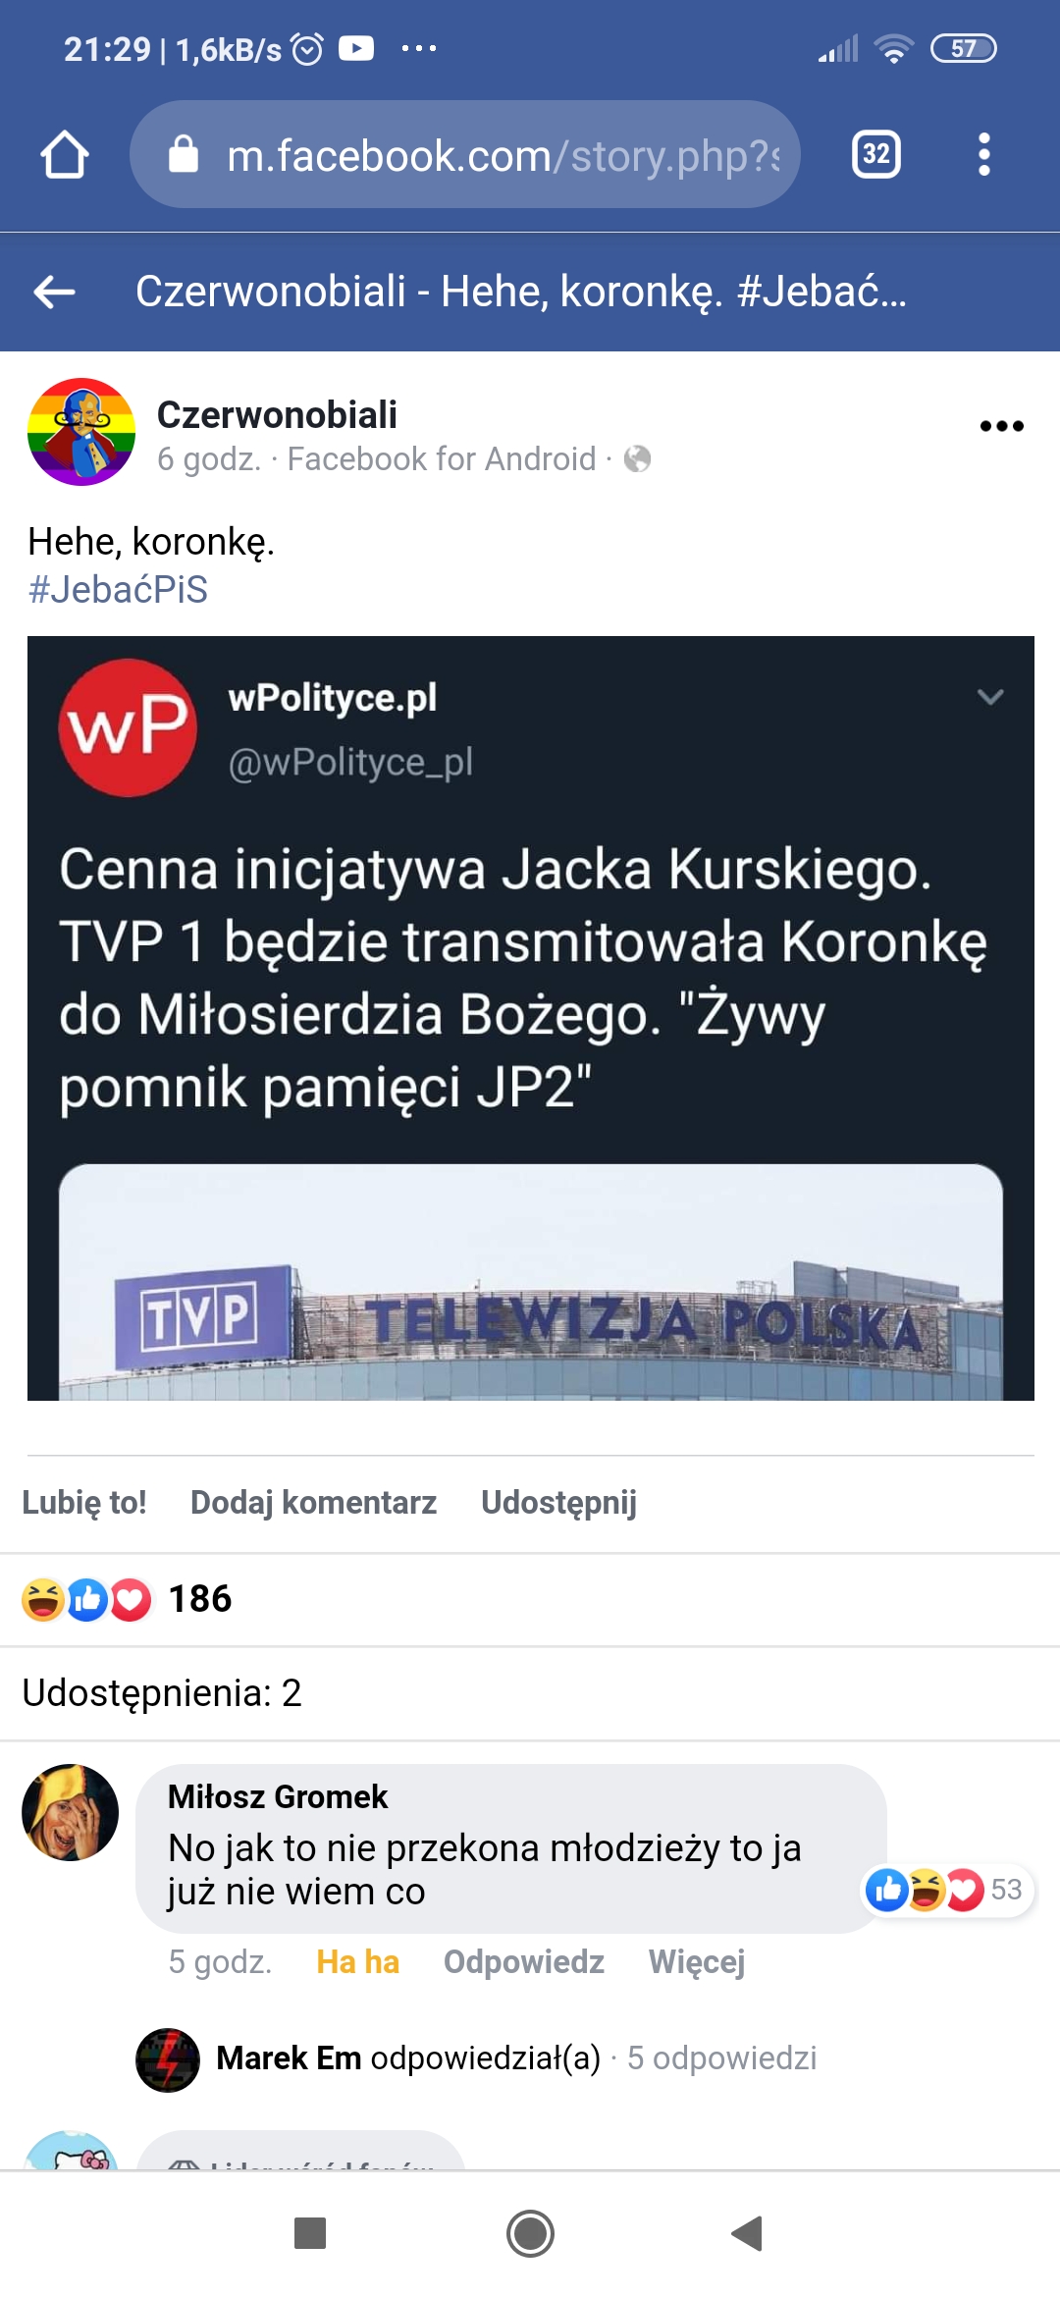The width and height of the screenshot is (1060, 2297).
Task: Open the post options three-dot menu
Action: (x=1002, y=426)
